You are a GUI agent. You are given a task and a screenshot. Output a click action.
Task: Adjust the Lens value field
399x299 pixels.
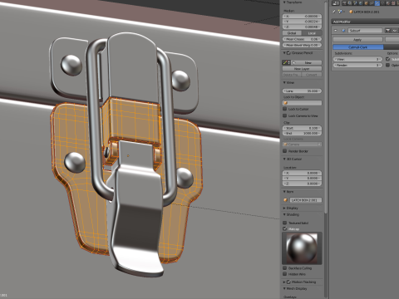[x=302, y=91]
